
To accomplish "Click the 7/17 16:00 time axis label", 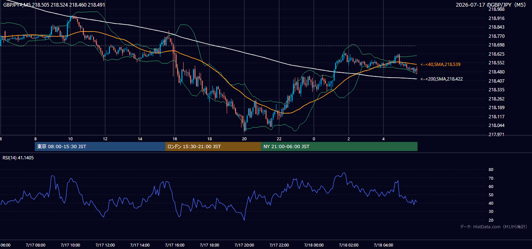I will pos(175,245).
